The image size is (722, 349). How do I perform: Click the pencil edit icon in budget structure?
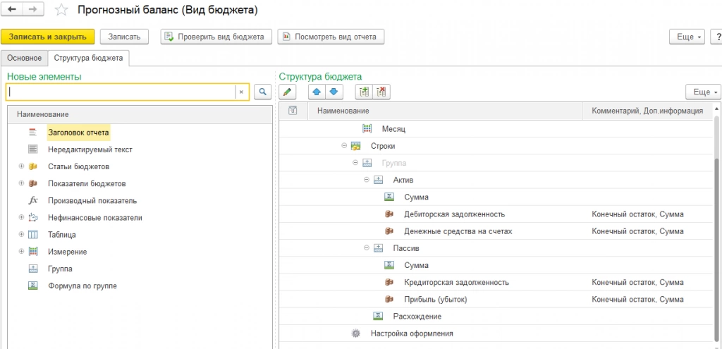coord(287,92)
